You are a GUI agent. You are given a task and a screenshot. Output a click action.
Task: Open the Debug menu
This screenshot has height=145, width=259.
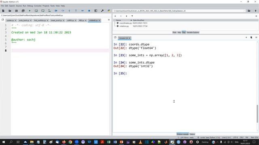point(30,6)
